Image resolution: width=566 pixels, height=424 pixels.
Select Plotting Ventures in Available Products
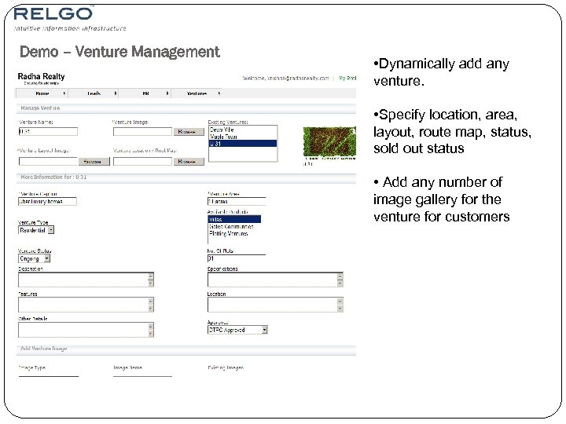click(234, 234)
